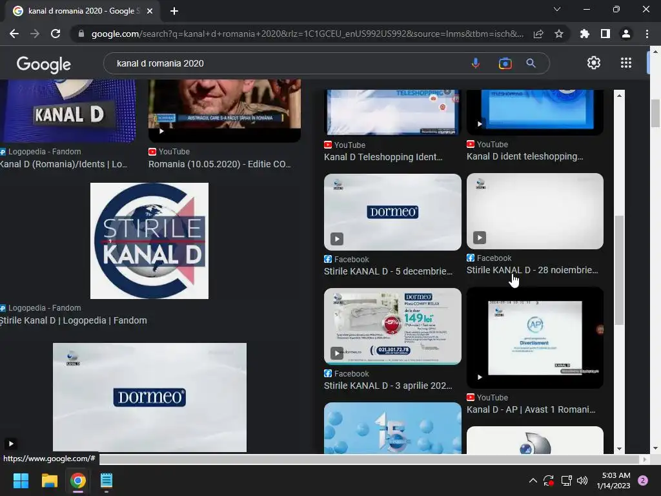Open the Notepad taskbar icon

(x=107, y=480)
